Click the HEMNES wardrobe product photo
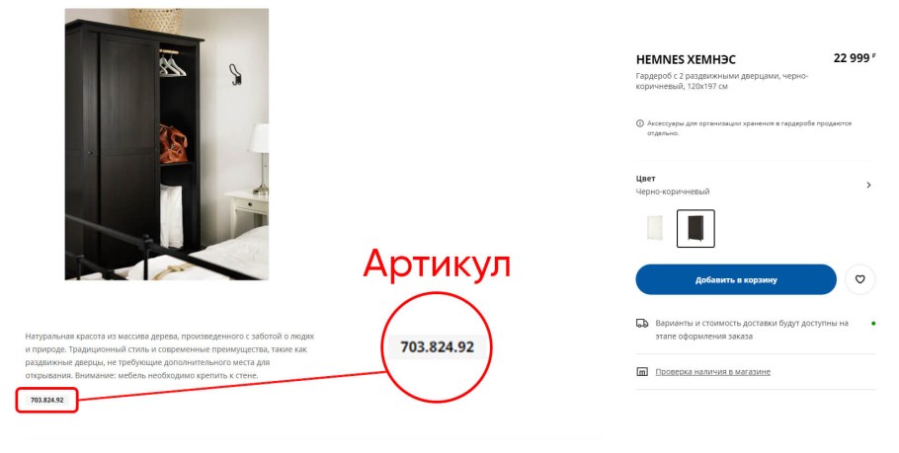899x453 pixels. [x=167, y=144]
